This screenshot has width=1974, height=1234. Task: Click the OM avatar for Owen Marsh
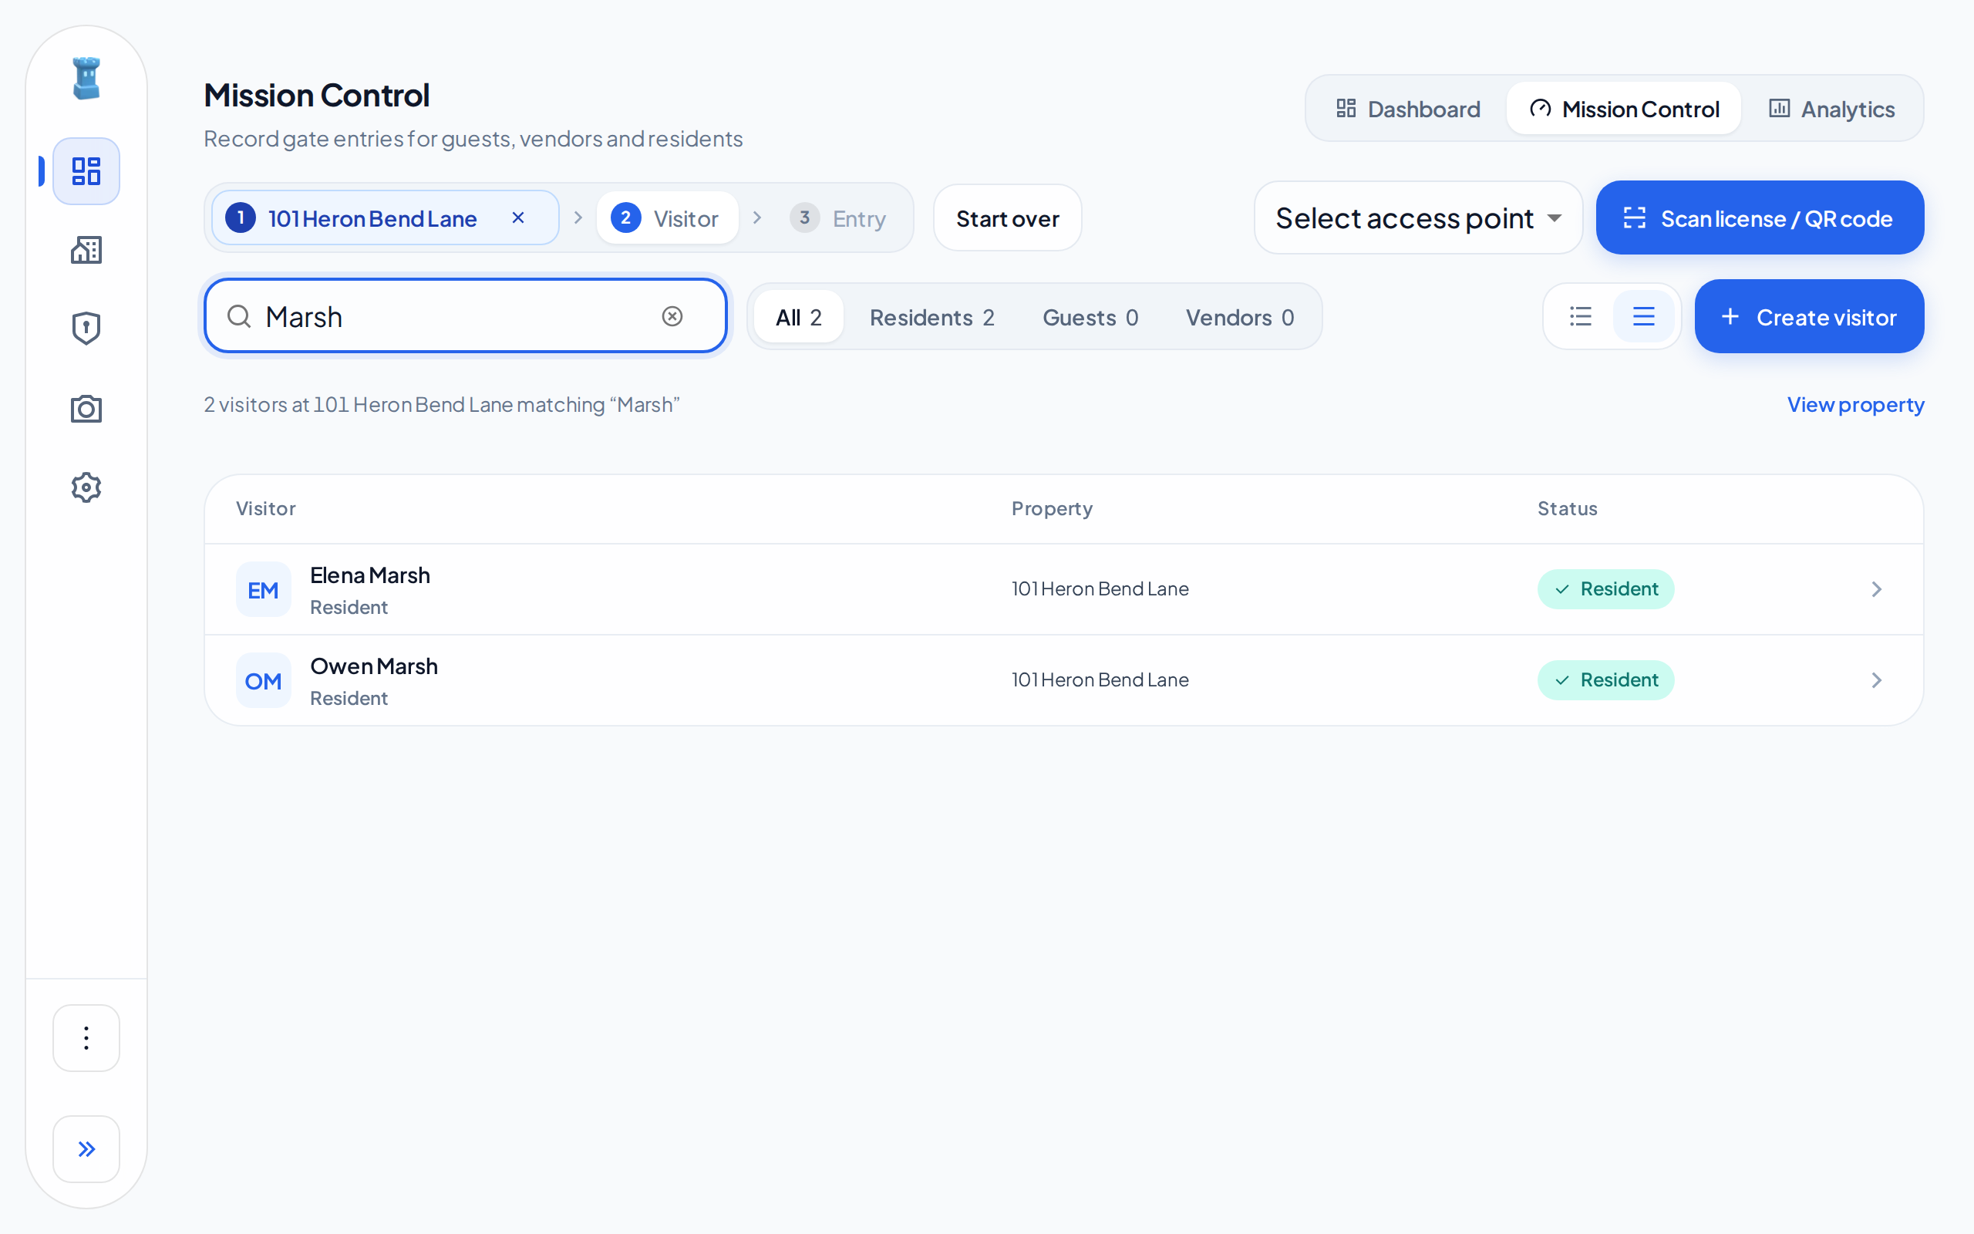(264, 681)
